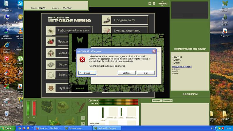Screen dimensions: 233x131
Task: Select slot button 1
Action: click(x=83, y=118)
